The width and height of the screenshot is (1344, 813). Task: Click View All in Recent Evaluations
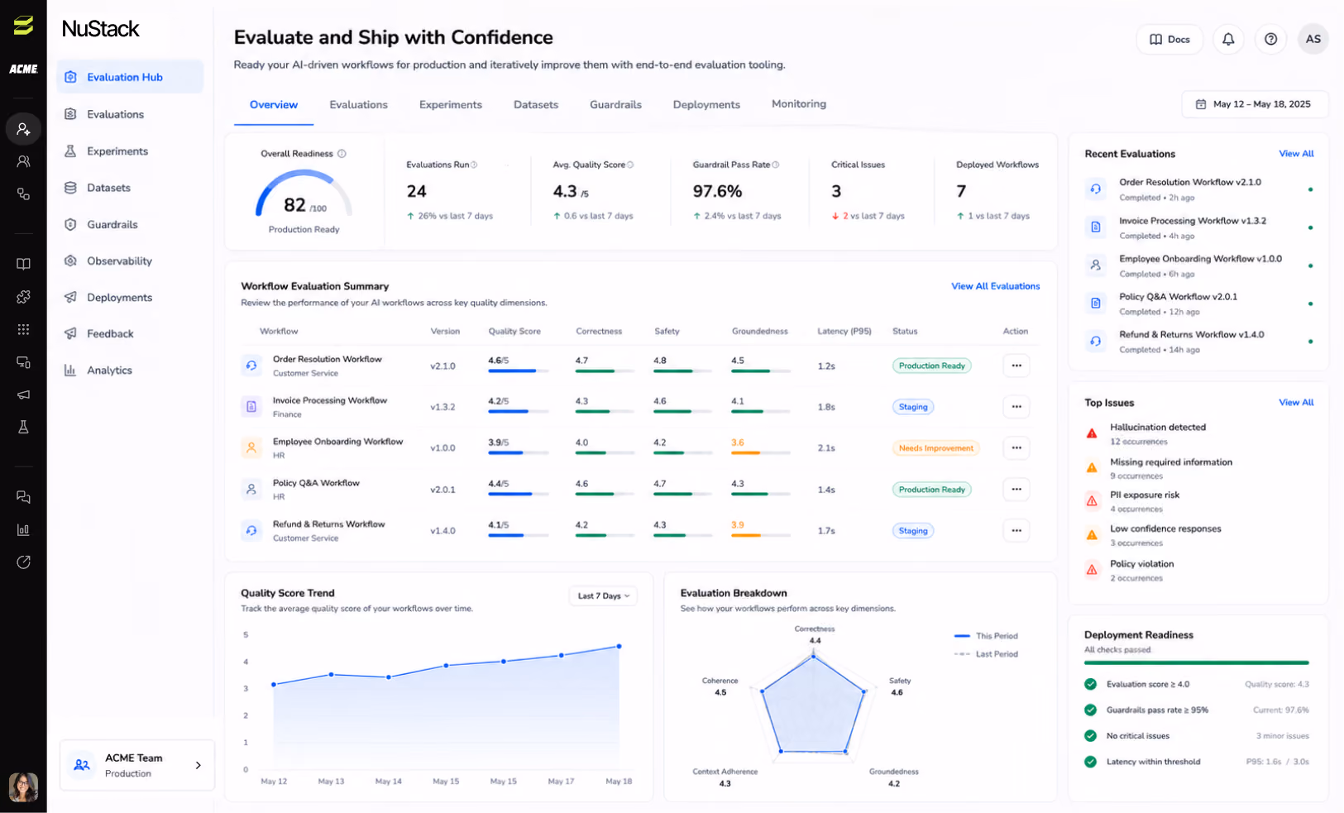tap(1296, 154)
